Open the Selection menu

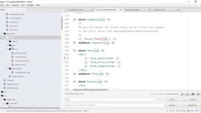tap(15, 5)
